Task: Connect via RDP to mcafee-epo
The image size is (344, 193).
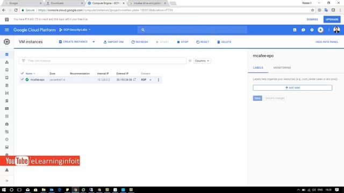Action: [144, 80]
